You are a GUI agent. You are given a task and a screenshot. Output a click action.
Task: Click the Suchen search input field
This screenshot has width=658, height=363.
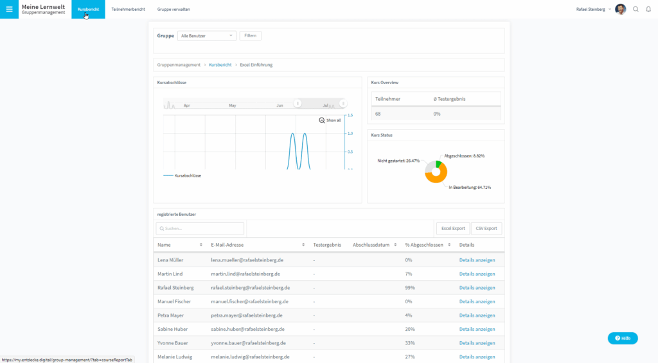click(200, 228)
